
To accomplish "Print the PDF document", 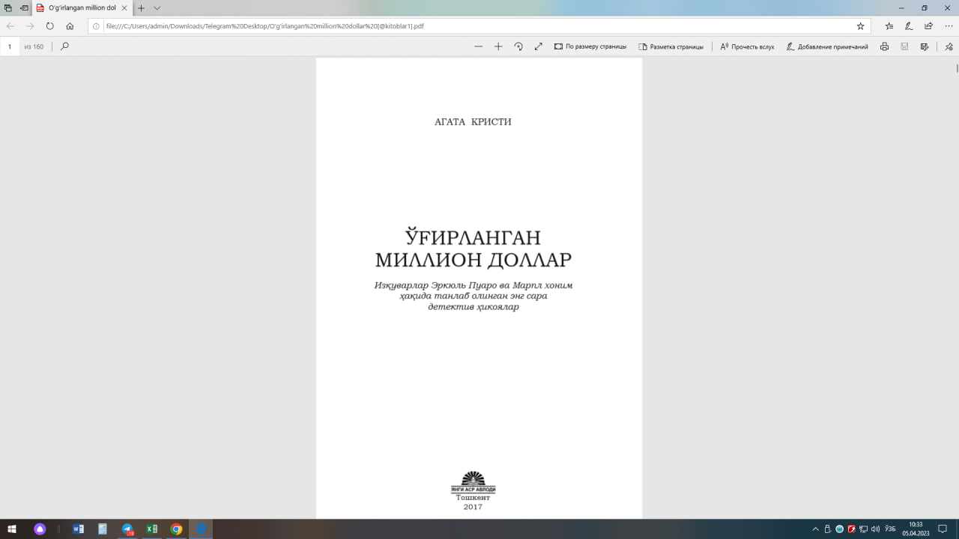I will coord(885,46).
